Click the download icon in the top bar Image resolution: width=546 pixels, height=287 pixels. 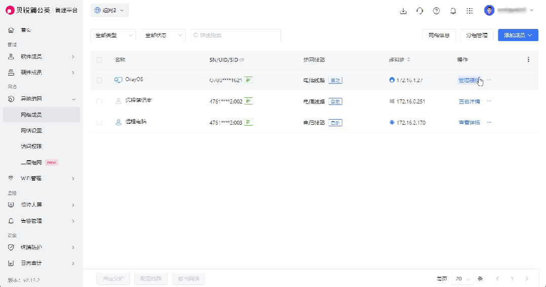pyautogui.click(x=403, y=11)
